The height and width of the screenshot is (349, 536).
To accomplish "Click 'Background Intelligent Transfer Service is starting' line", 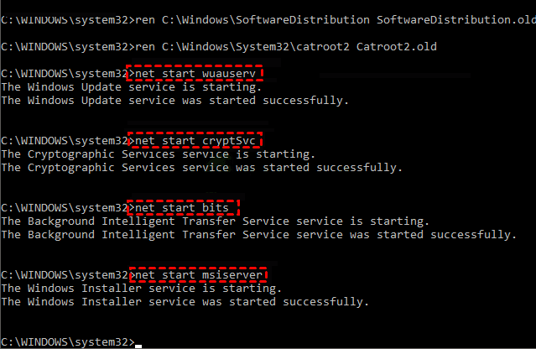I will (215, 221).
